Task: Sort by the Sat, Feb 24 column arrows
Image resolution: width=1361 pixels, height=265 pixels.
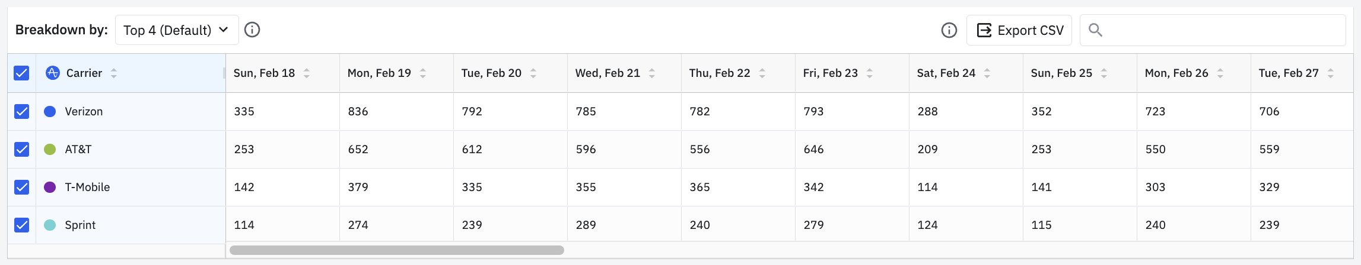Action: 987,73
